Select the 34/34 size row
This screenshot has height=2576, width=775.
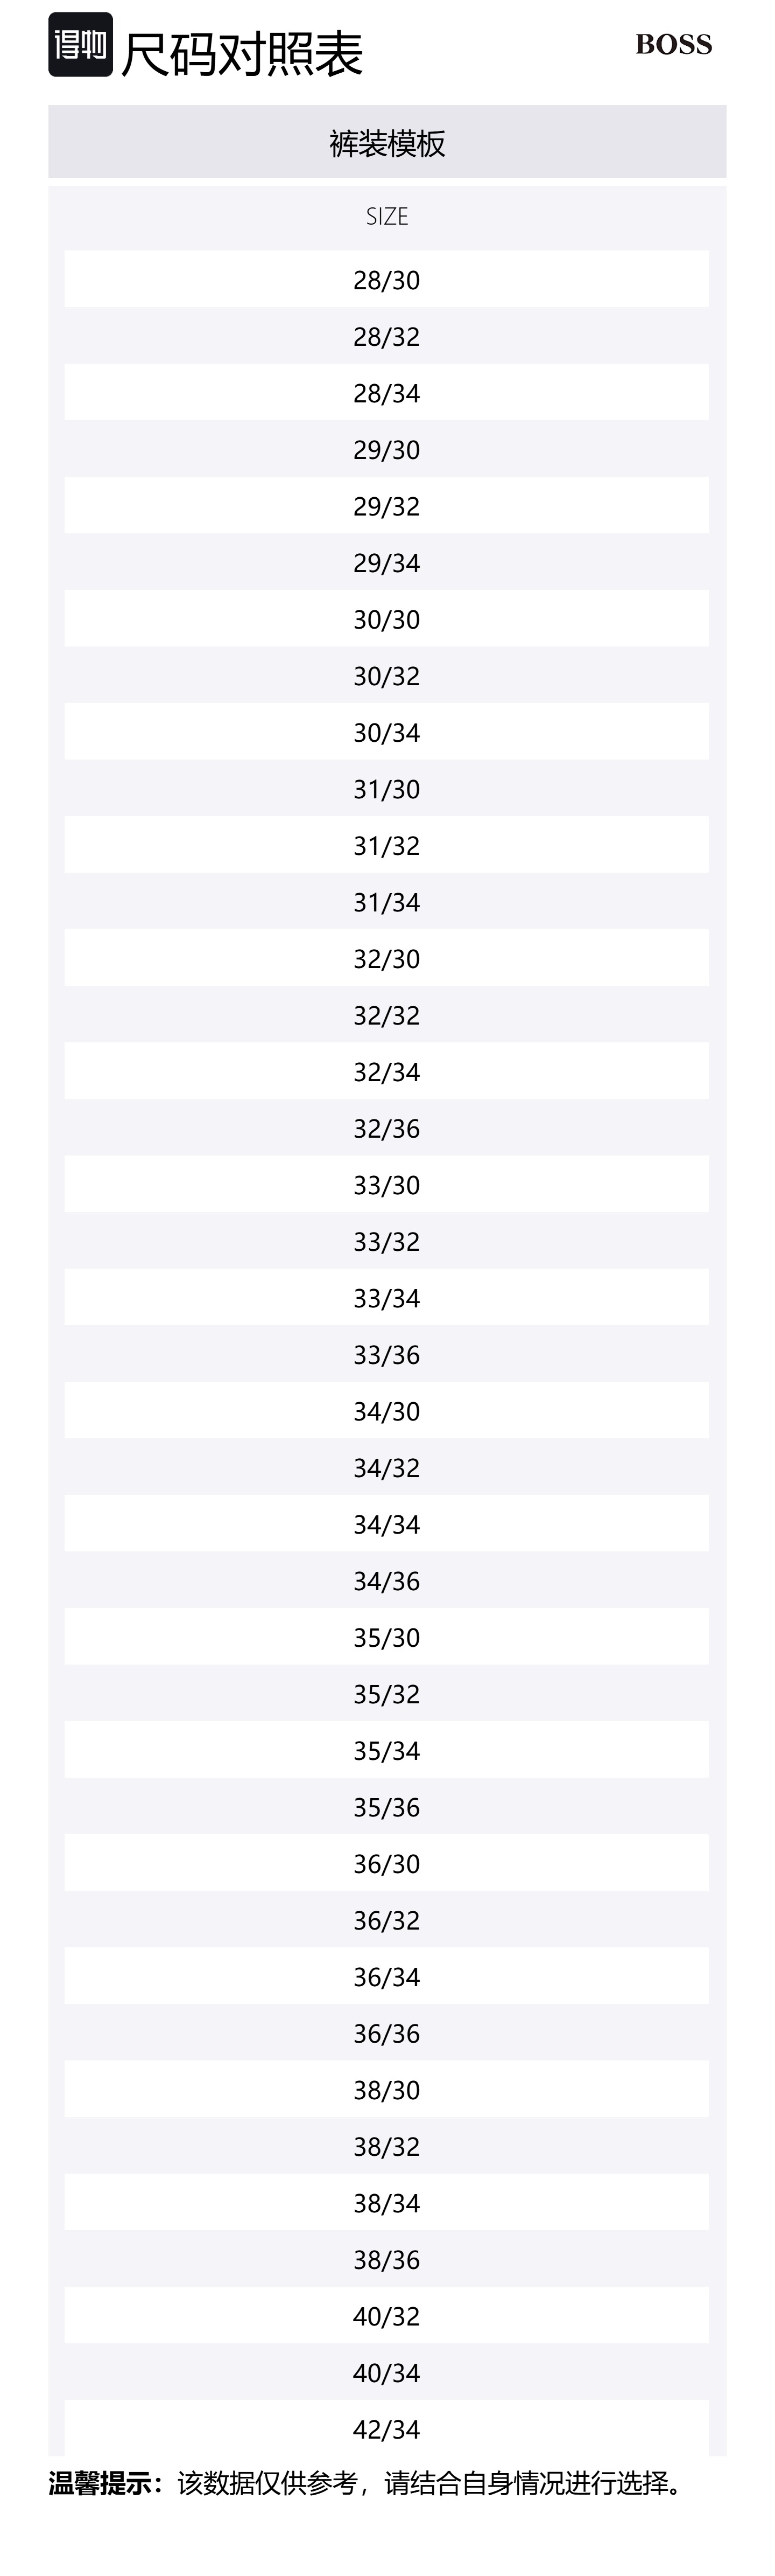click(386, 1524)
